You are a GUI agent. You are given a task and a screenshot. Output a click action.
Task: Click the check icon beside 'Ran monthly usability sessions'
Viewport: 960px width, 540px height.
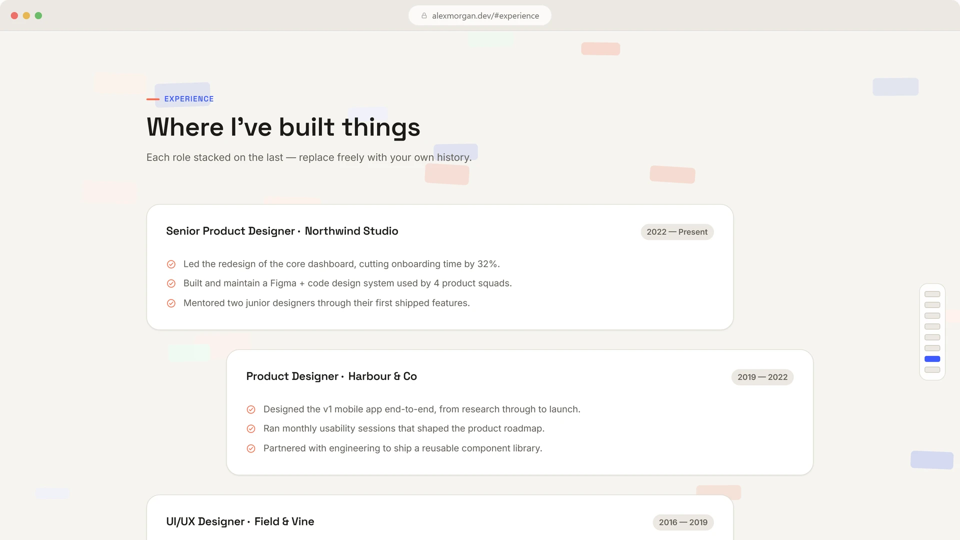[251, 429]
